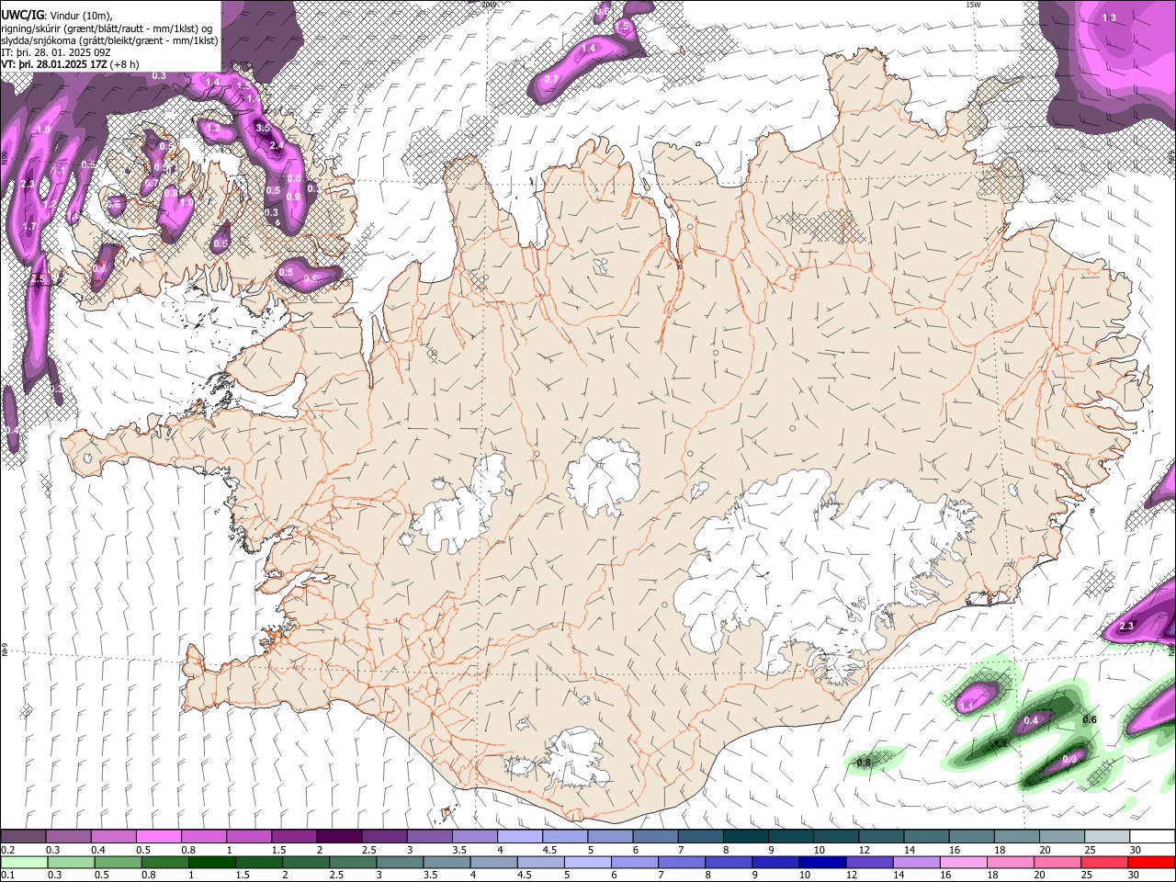1176x882 pixels.
Task: Click the 'rigning/skúrir' legend description line
Action: point(107,28)
